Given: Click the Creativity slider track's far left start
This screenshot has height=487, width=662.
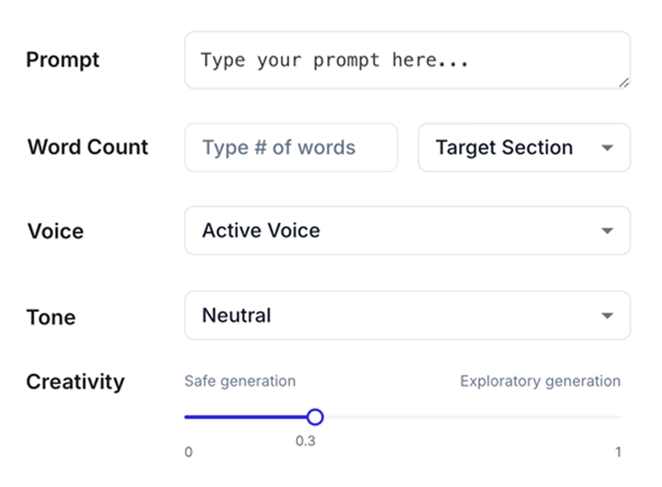Looking at the screenshot, I should click(186, 417).
